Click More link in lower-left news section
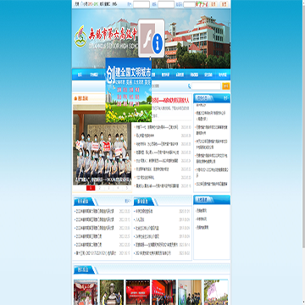This screenshot has width=305, height=305. pyautogui.click(x=127, y=202)
